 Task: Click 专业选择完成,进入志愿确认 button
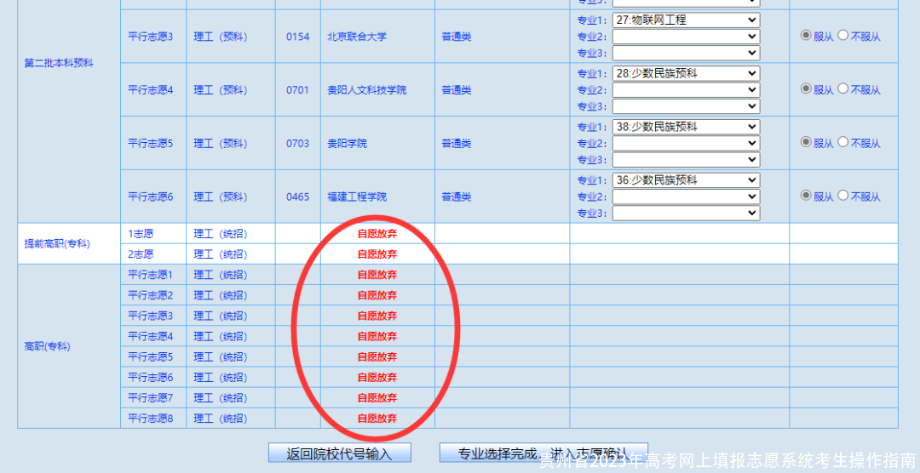tap(543, 453)
